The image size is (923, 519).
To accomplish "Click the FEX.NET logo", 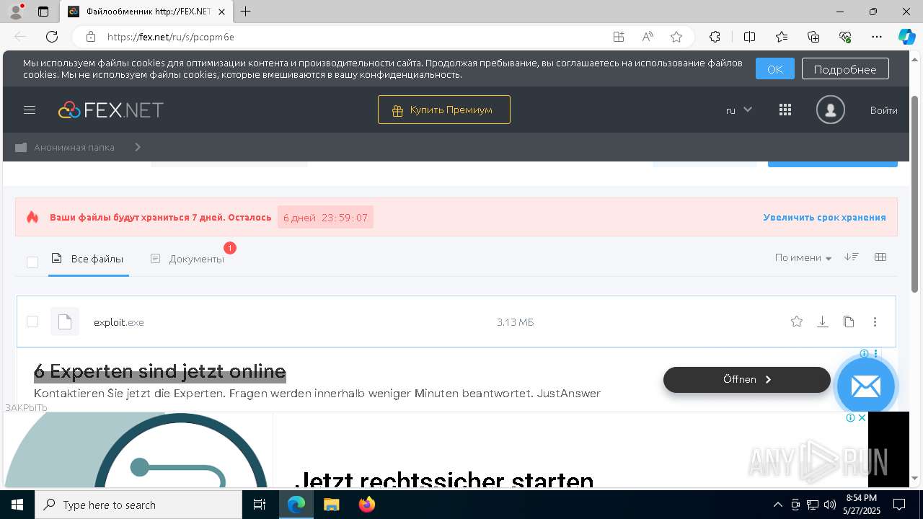I will 111,110.
